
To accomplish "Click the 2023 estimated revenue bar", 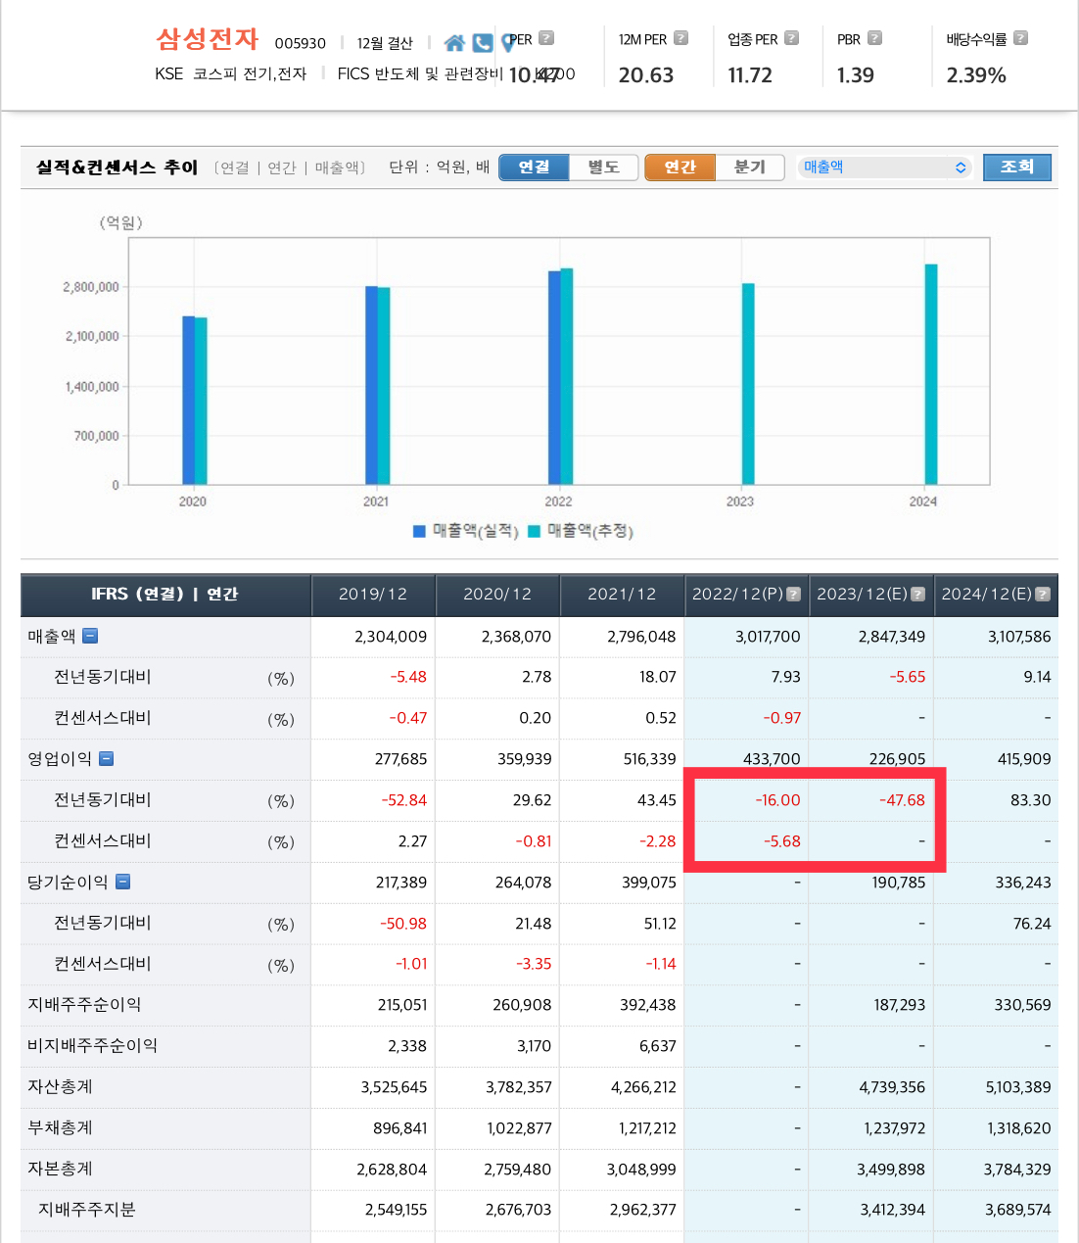I will tap(748, 384).
